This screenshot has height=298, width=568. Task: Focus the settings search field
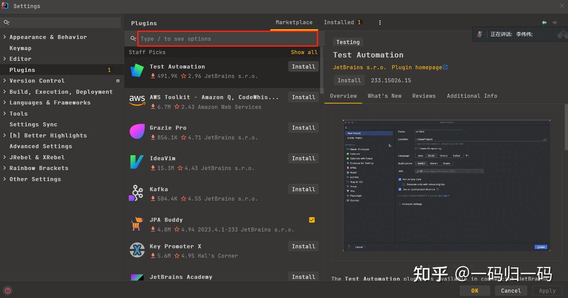point(61,22)
